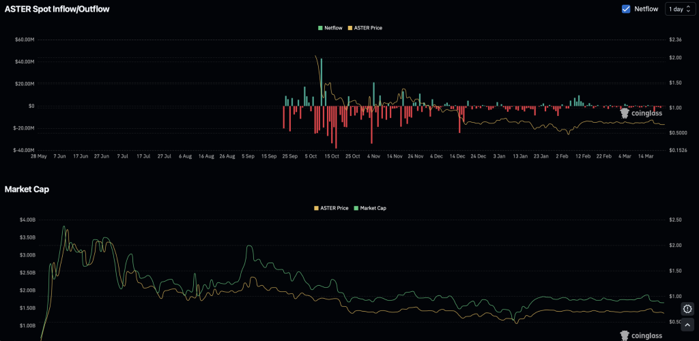Viewport: 699px width, 341px height.
Task: Click the coinglass watermark logo on Netflow chart
Action: [x=641, y=113]
